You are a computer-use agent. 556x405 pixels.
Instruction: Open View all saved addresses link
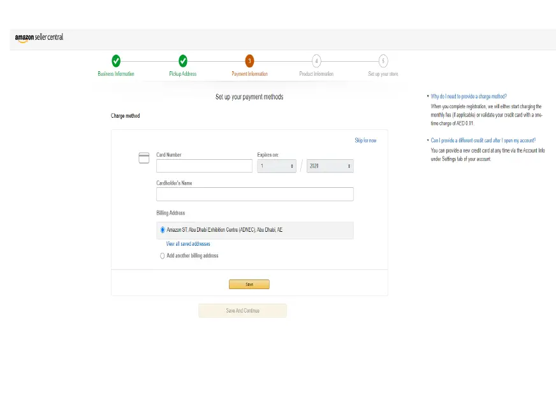click(x=188, y=244)
